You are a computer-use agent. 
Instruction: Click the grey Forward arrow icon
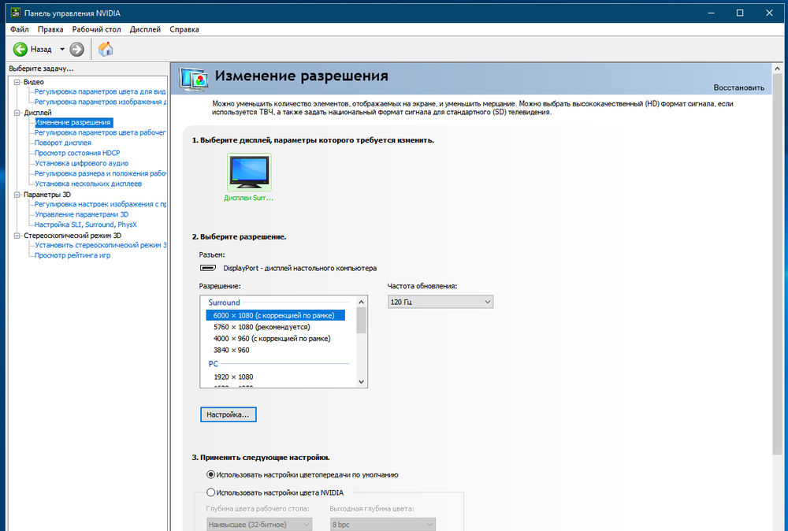pos(76,49)
